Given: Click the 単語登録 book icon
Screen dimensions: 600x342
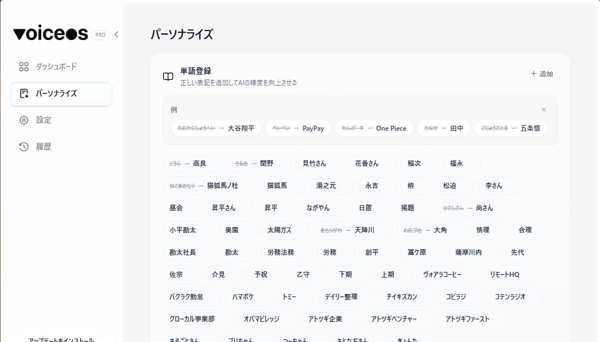Looking at the screenshot, I should pos(168,76).
